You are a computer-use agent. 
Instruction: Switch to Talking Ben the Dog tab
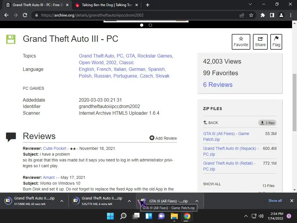(x=107, y=5)
